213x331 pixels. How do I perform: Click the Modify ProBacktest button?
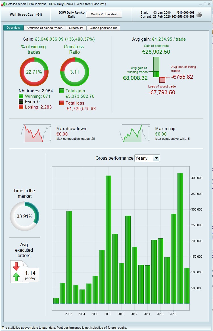(104, 14)
